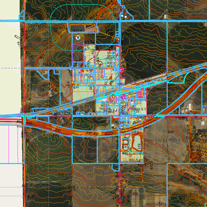Screen dimensions: 207x207
Task: Click the 832.5 contour label north of highway
Action: tap(158, 80)
